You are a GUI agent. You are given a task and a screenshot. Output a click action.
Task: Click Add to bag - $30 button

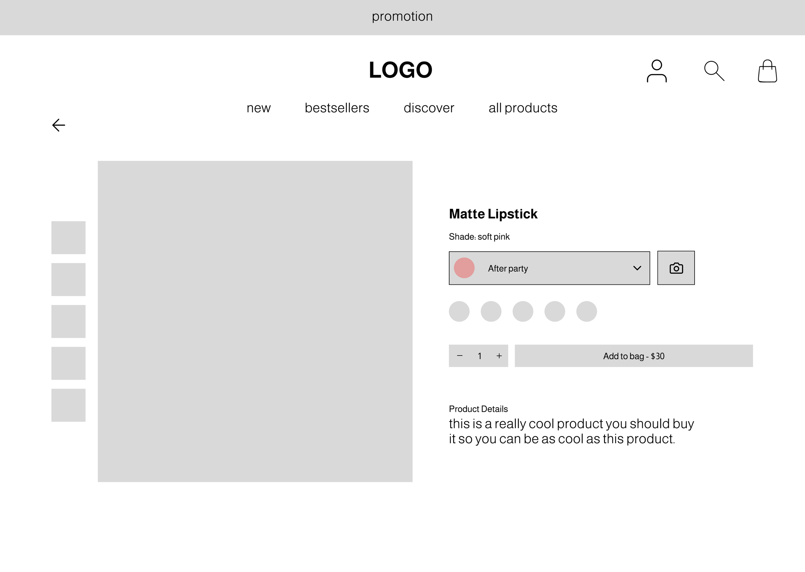(633, 356)
